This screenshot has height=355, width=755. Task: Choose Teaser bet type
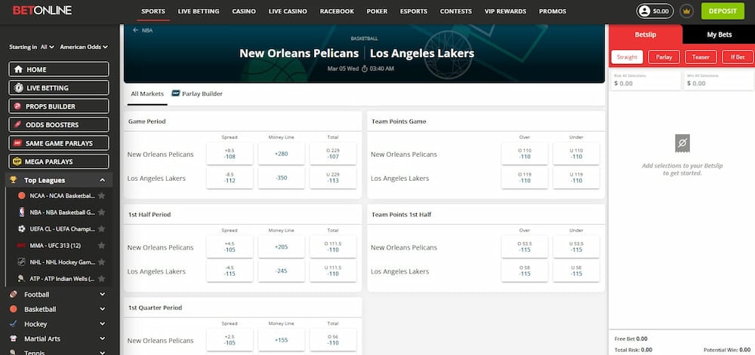click(x=701, y=57)
